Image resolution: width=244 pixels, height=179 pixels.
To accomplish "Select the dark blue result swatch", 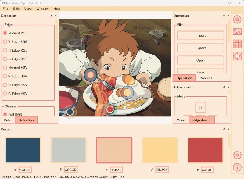I will (x=23, y=150).
